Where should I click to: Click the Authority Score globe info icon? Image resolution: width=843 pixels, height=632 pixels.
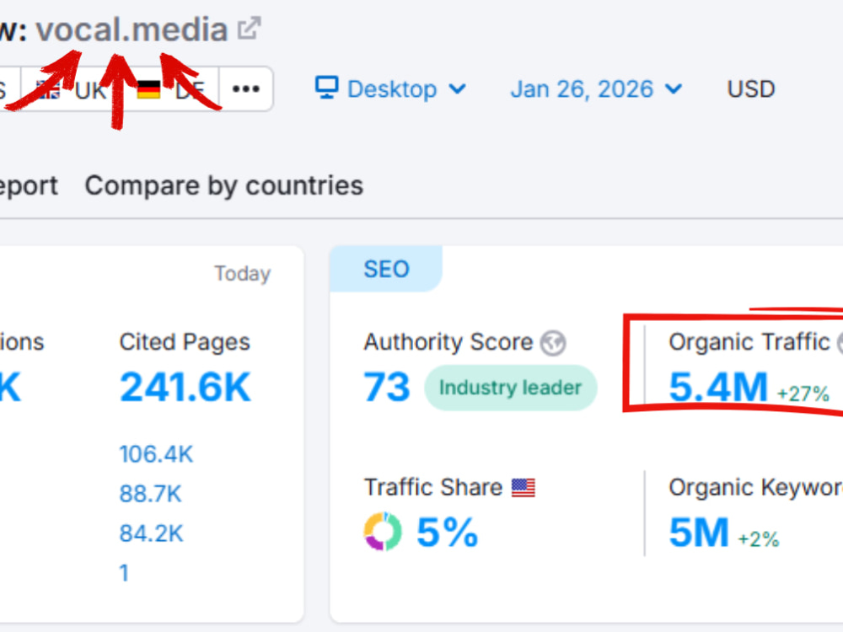click(553, 343)
